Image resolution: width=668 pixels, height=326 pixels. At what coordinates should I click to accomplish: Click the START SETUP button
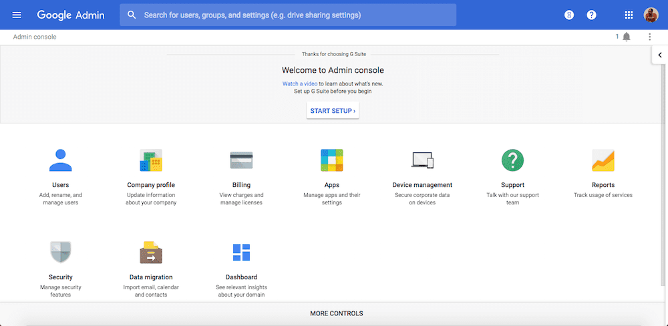(333, 111)
